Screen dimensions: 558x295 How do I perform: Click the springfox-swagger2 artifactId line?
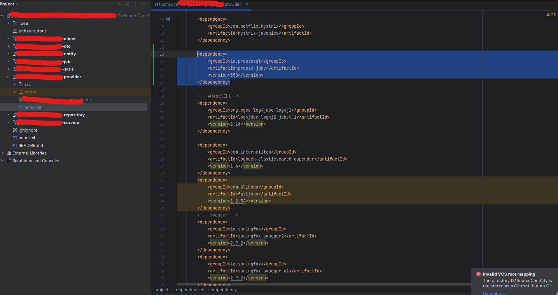[262, 236]
